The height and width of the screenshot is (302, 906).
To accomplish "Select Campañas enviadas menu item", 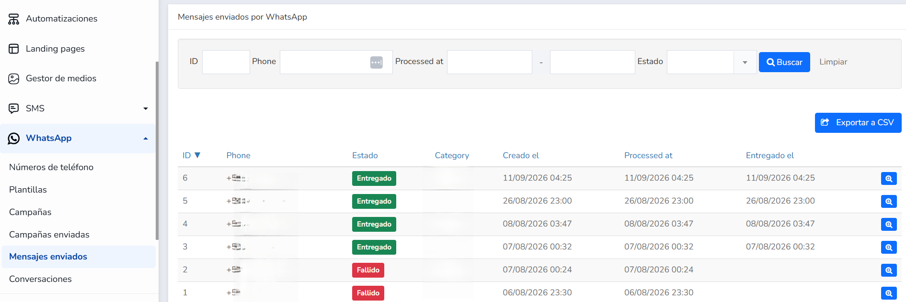I will pos(49,235).
